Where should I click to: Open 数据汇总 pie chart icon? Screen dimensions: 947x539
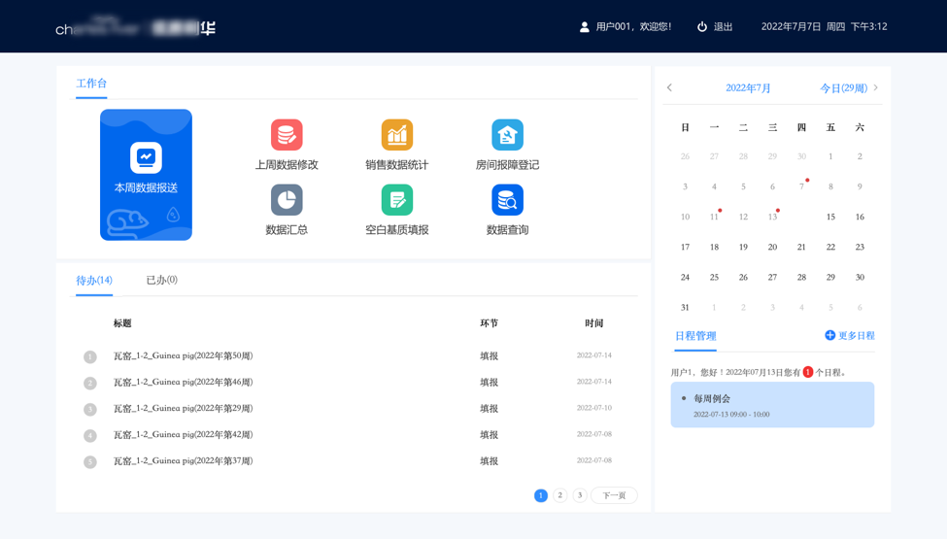287,200
